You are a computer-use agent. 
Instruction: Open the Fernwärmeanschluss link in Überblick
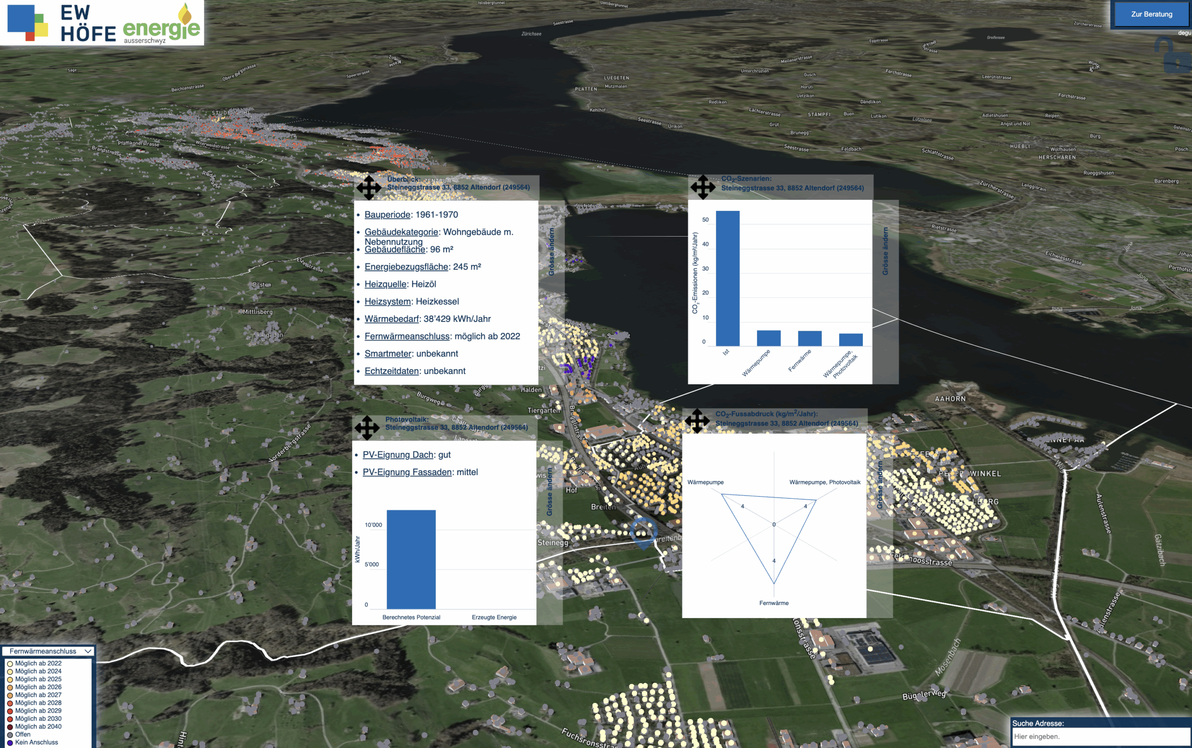click(406, 336)
